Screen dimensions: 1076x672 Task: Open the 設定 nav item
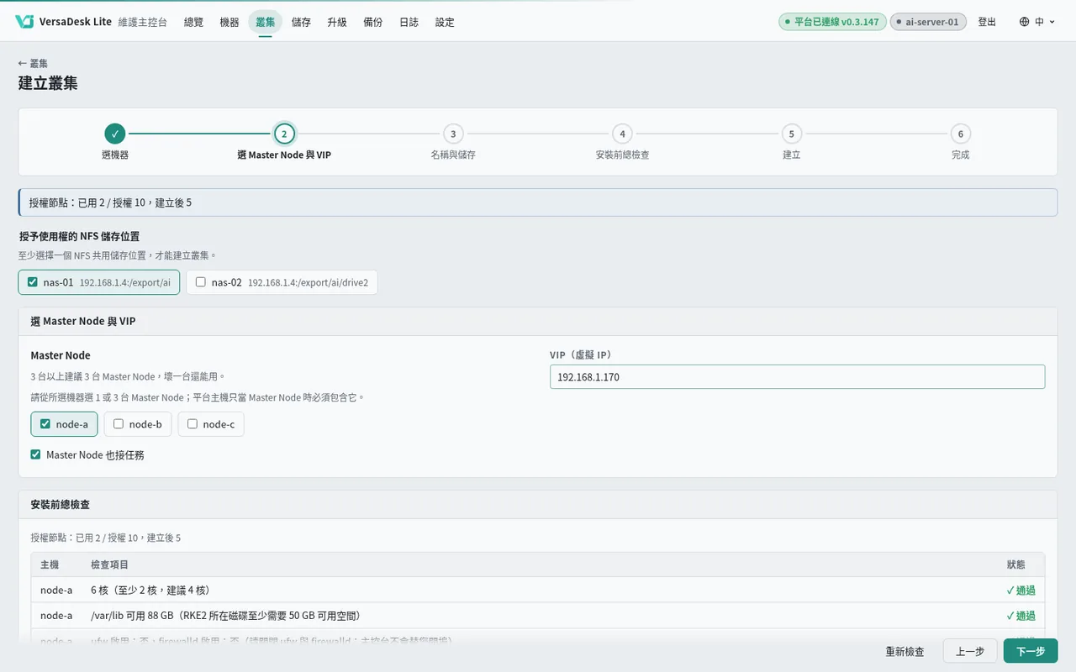[x=445, y=22]
